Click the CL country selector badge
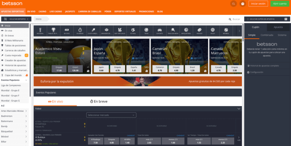This screenshot has height=146, width=291. pos(234,4)
